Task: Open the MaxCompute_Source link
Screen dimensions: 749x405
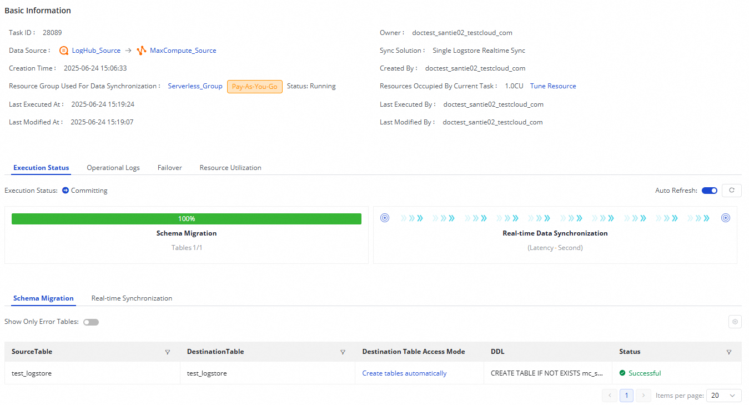Action: (x=183, y=51)
